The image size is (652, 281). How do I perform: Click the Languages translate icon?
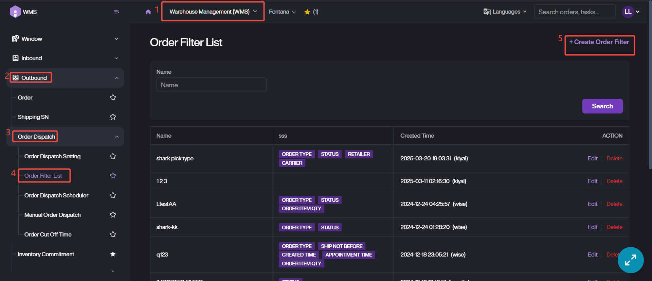tap(487, 12)
